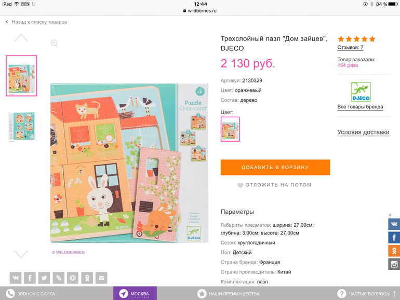The height and width of the screenshot is (300, 400).
Task: Add to wishlist with Отложить на потом
Action: point(274,185)
